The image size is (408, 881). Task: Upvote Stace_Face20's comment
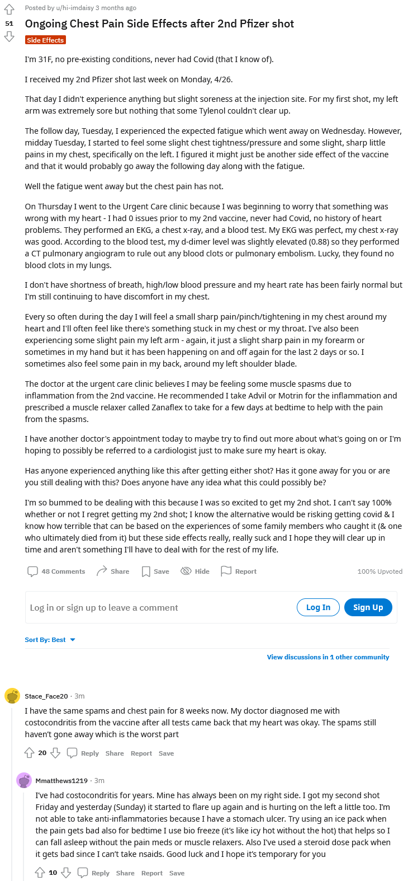(x=30, y=753)
